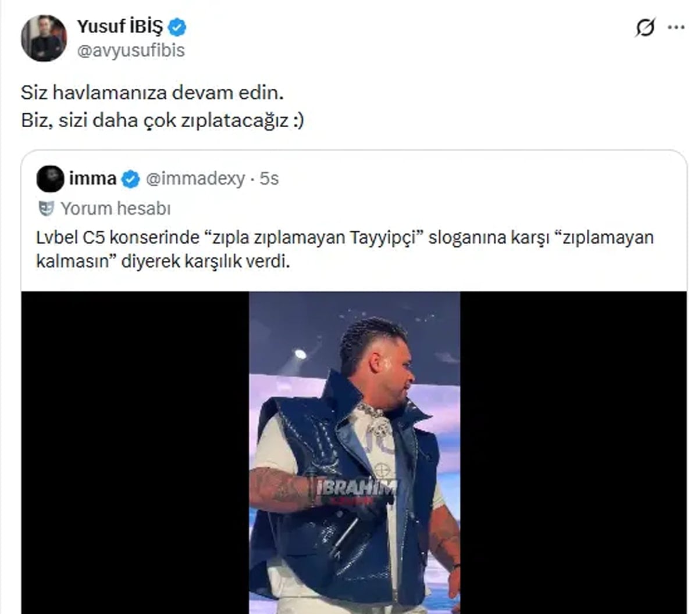
Task: Click the second tweet line about zıplatacağız
Action: pyautogui.click(x=162, y=120)
